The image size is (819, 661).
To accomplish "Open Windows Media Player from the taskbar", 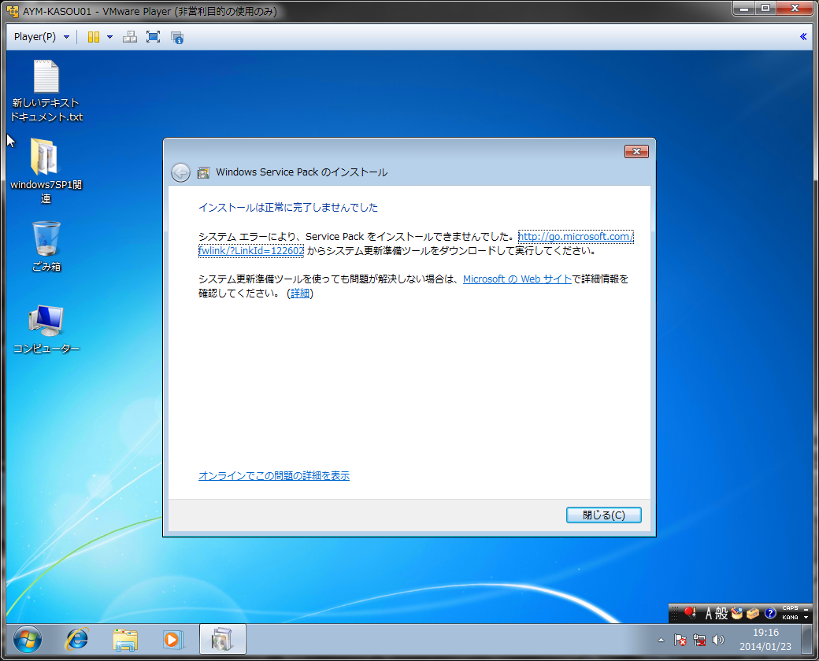I will 172,640.
